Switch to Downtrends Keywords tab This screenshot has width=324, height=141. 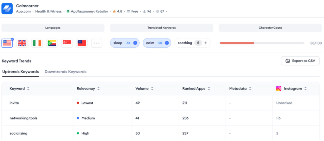click(65, 72)
